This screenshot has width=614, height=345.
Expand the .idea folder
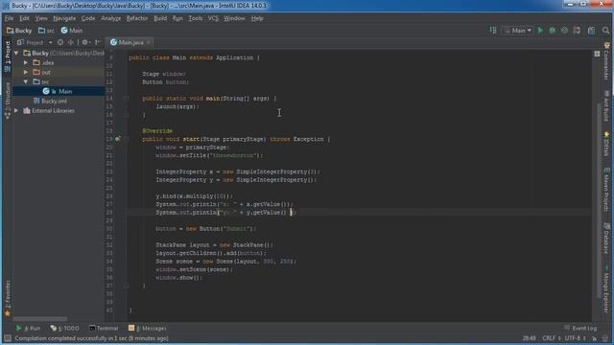point(26,62)
